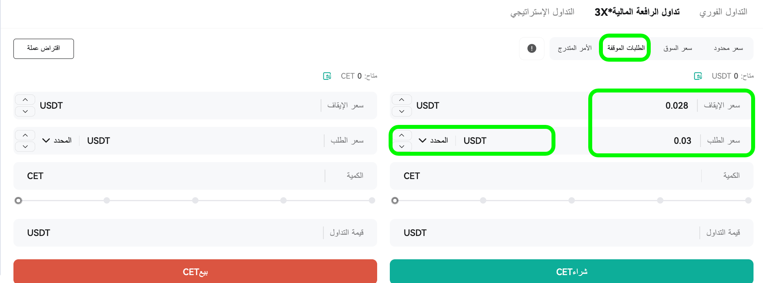The width and height of the screenshot is (763, 283).
Task: Click the info exclamation icon
Action: pos(532,48)
